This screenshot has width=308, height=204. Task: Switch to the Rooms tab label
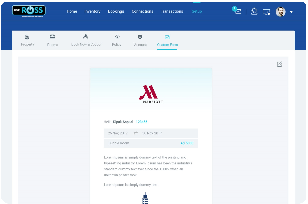pyautogui.click(x=52, y=45)
